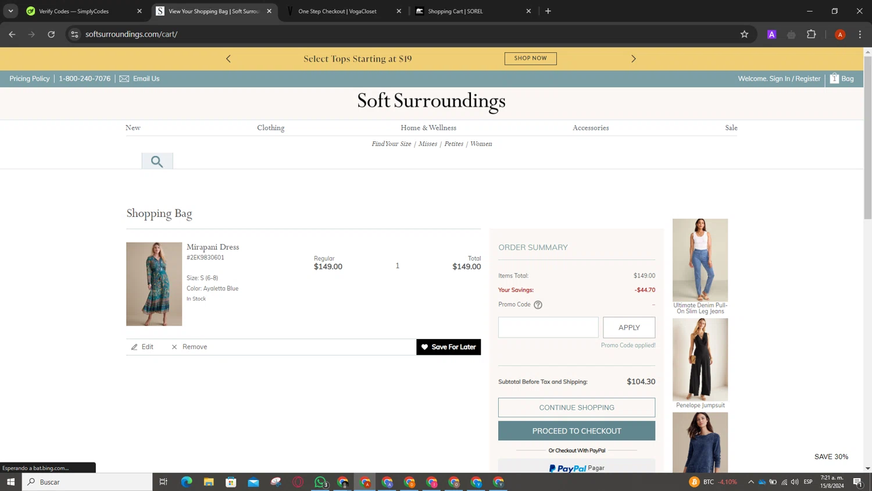Go back to previous page

tap(12, 34)
